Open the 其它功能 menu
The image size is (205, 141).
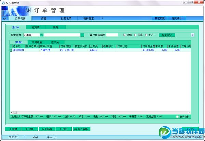click(160, 18)
